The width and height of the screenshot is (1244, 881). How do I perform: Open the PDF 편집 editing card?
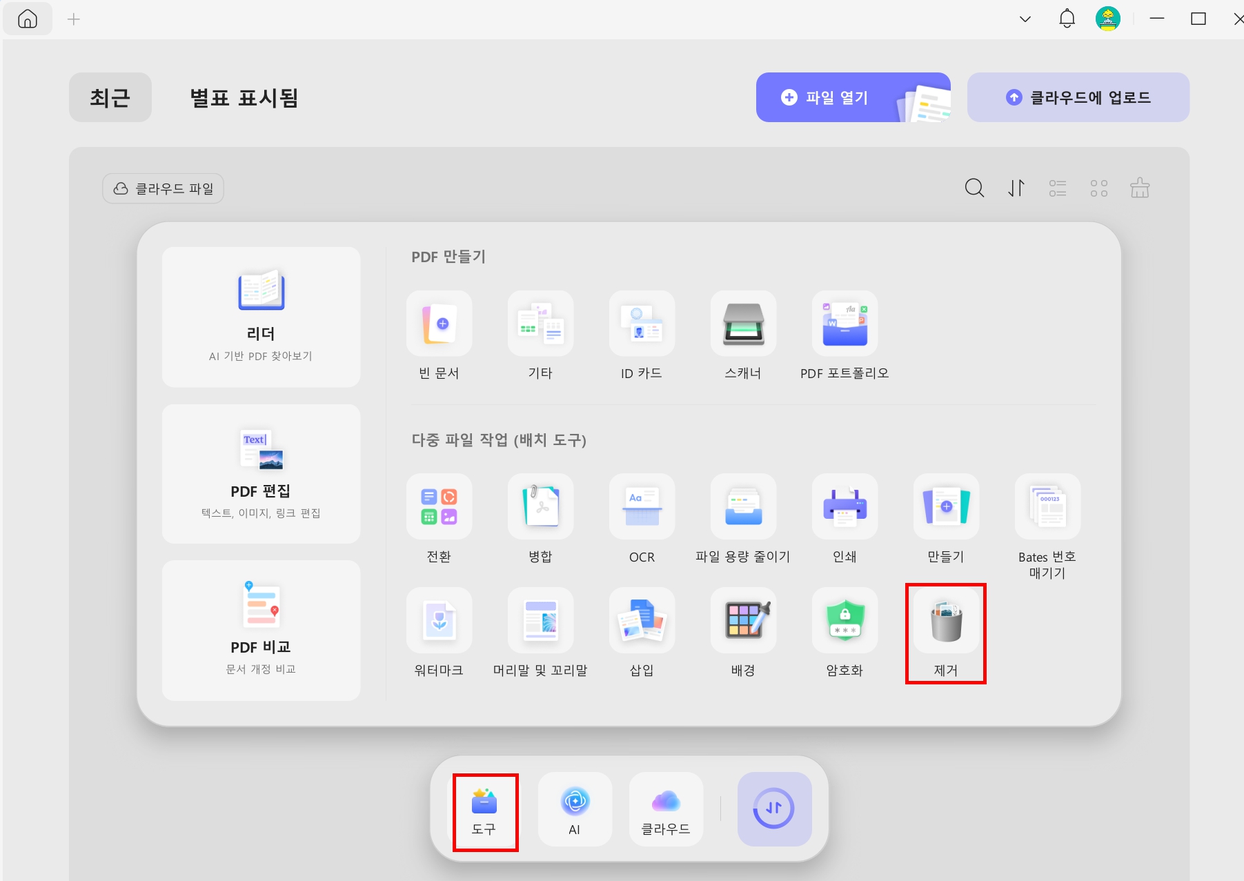(x=261, y=474)
